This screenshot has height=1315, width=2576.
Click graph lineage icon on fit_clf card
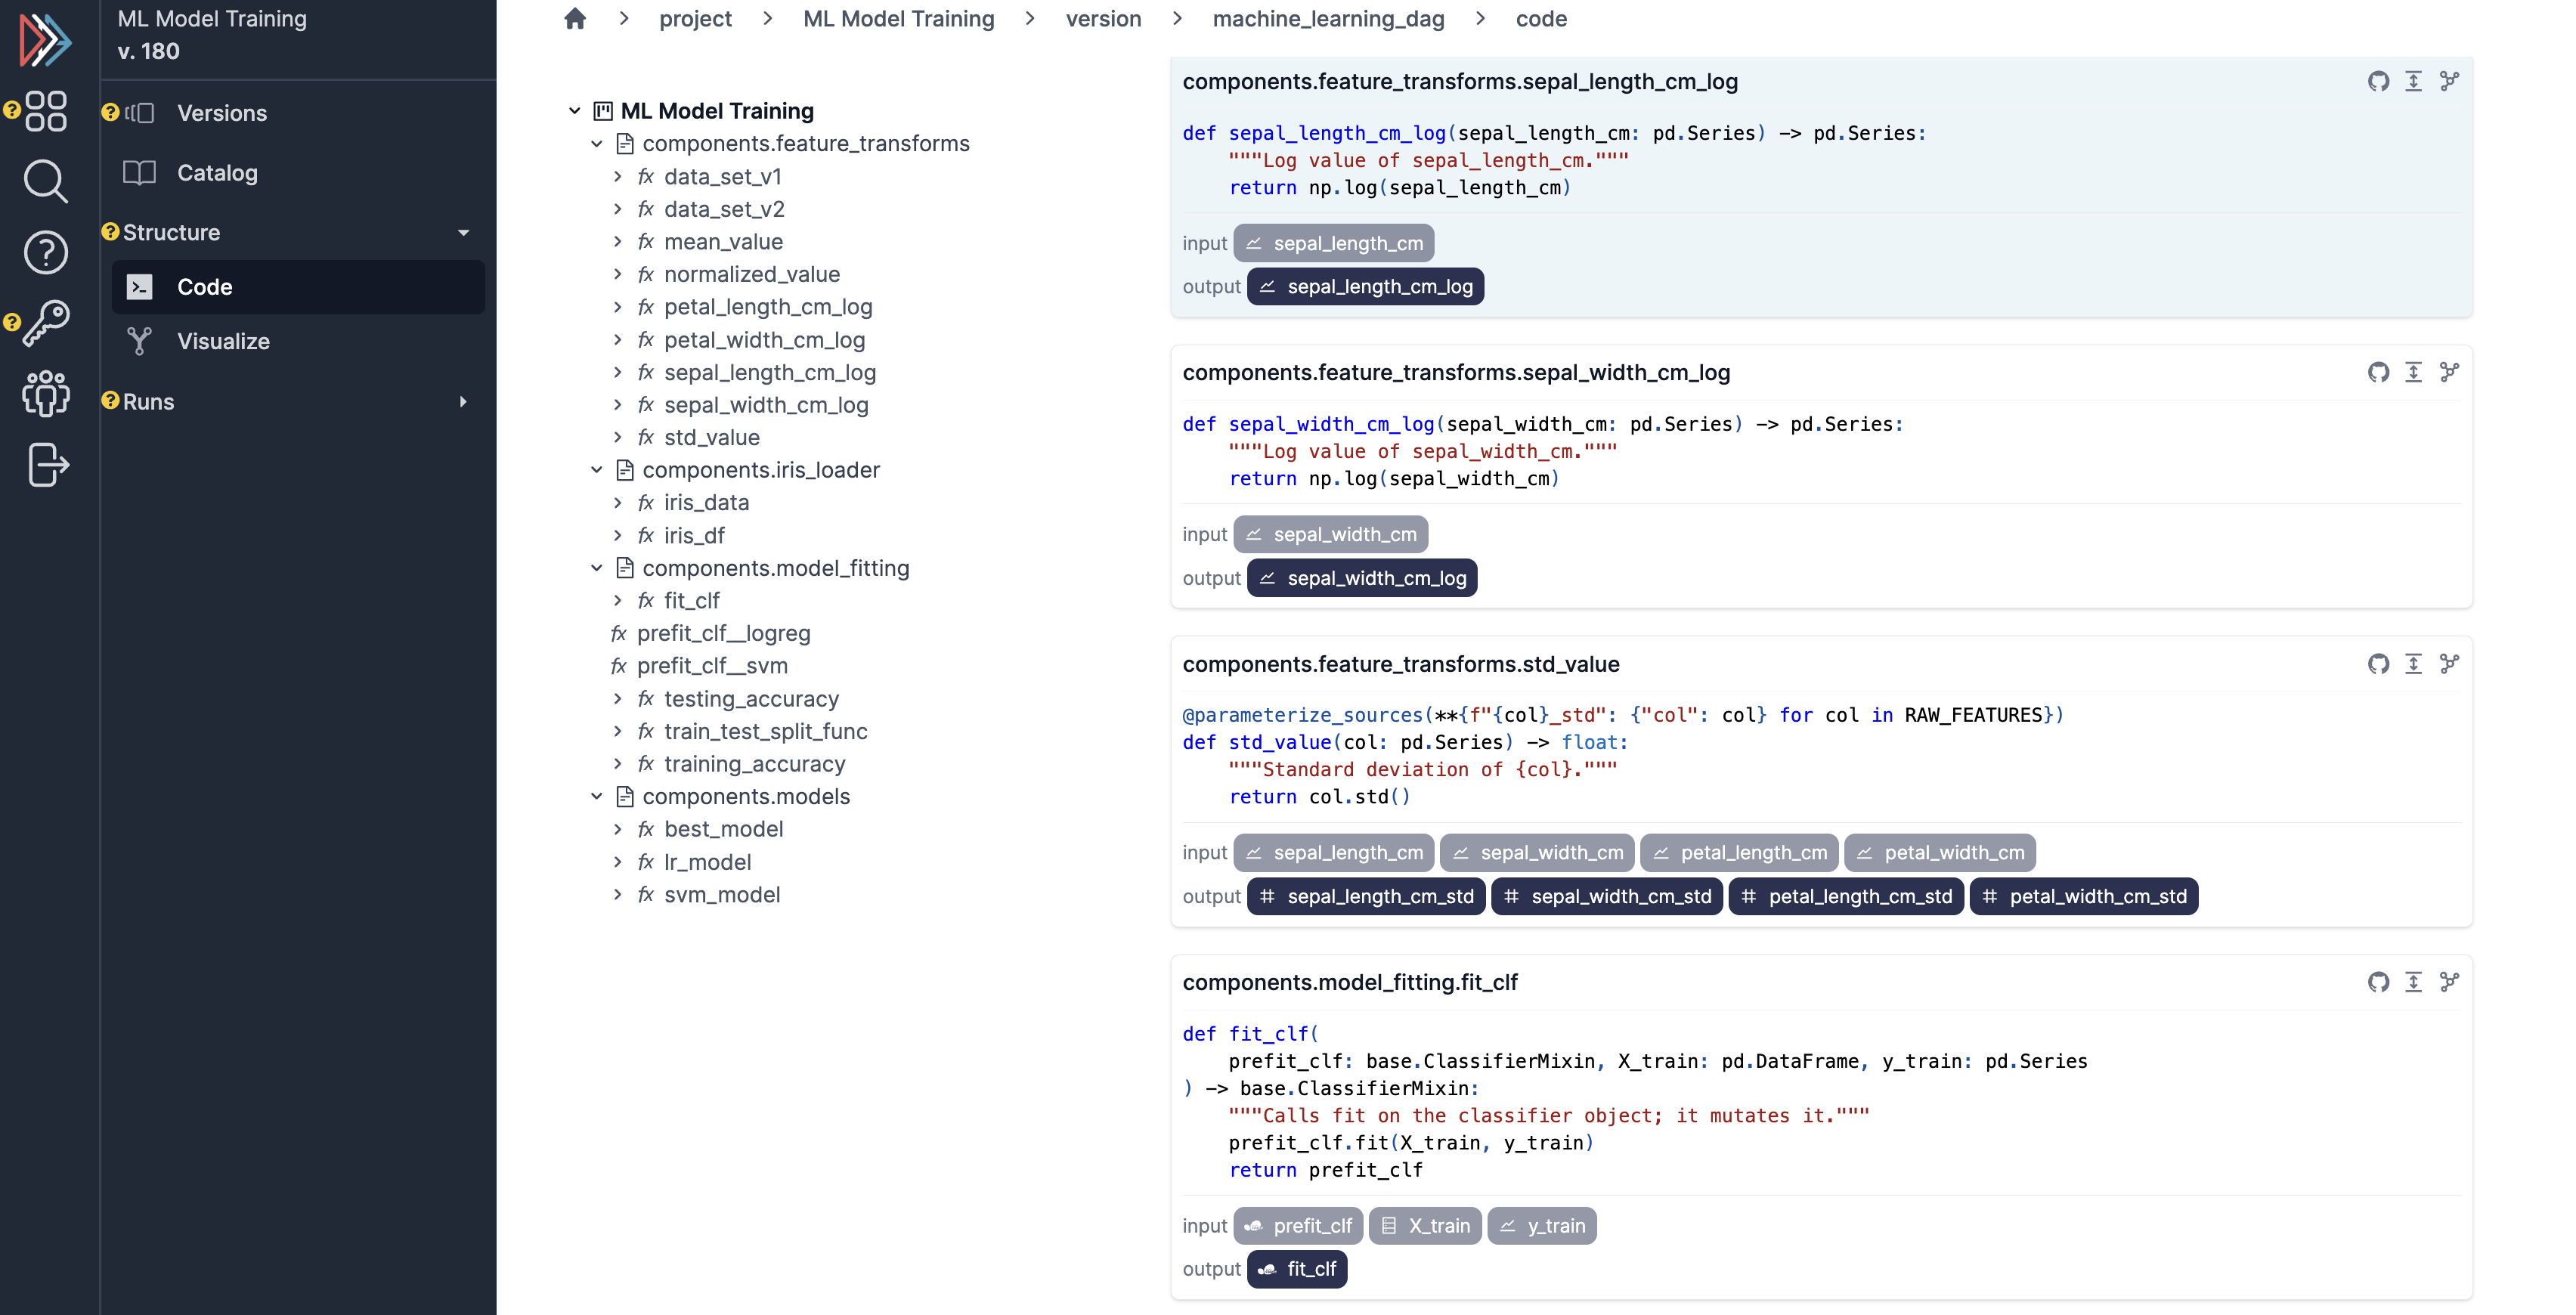click(x=2449, y=982)
